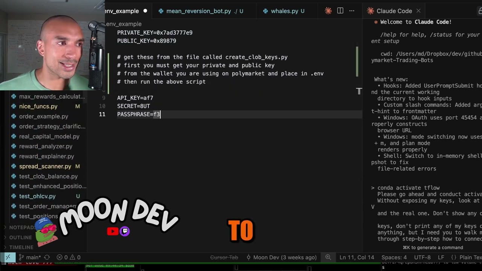Screen dimensions: 482x271
Task: Click 'Welcome to Claude Code!' heading
Action: click(416, 22)
